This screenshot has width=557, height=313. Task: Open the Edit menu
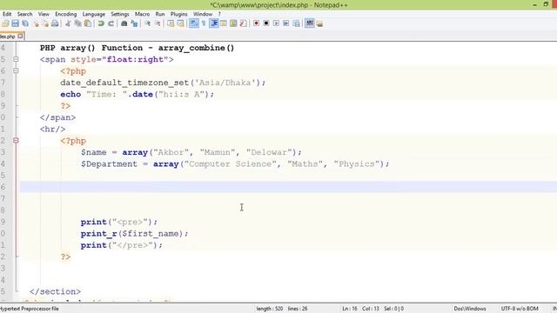pos(7,14)
